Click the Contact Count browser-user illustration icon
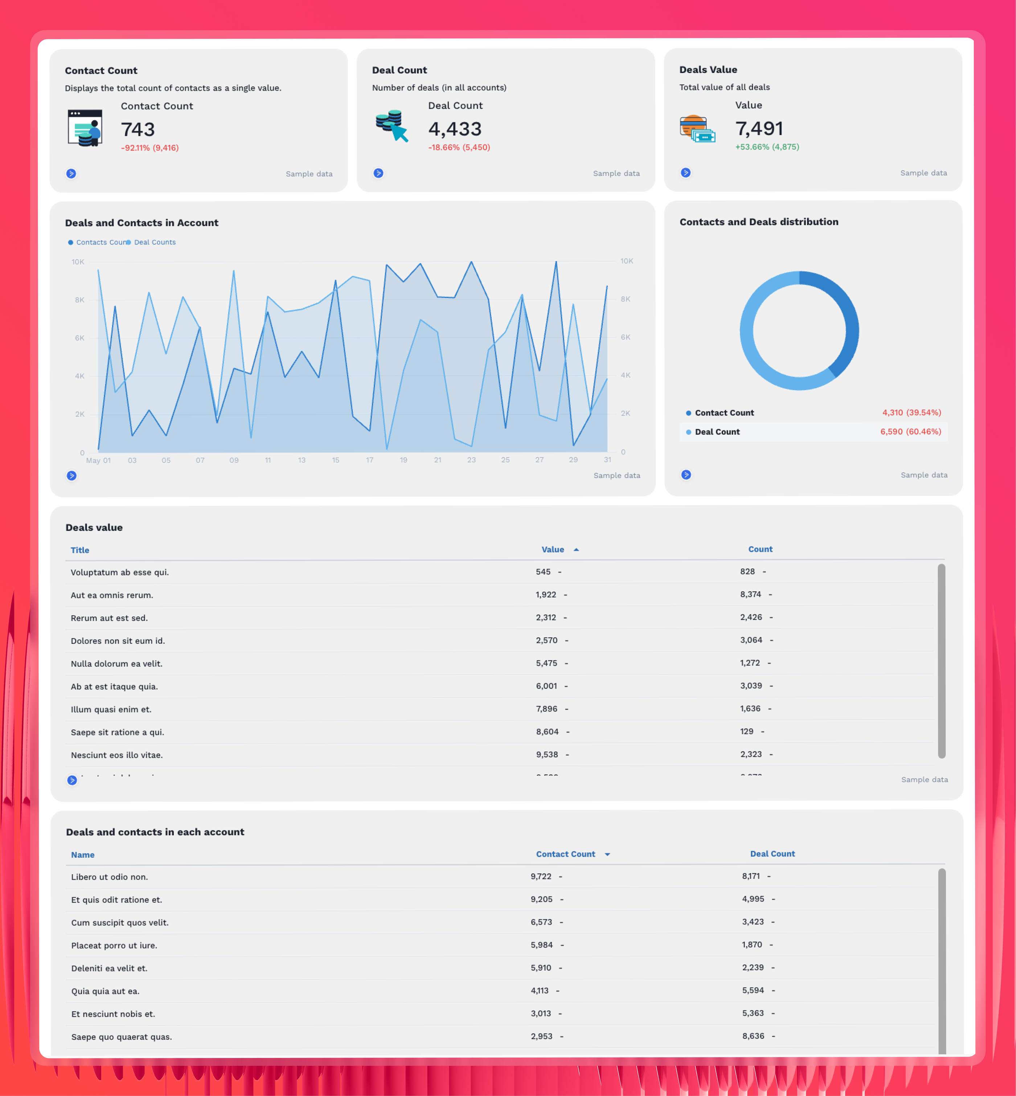 (85, 128)
